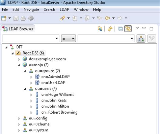The image size is (160, 134).
Task: Select the cn=Robert Browning entry text
Action: [x=59, y=112]
